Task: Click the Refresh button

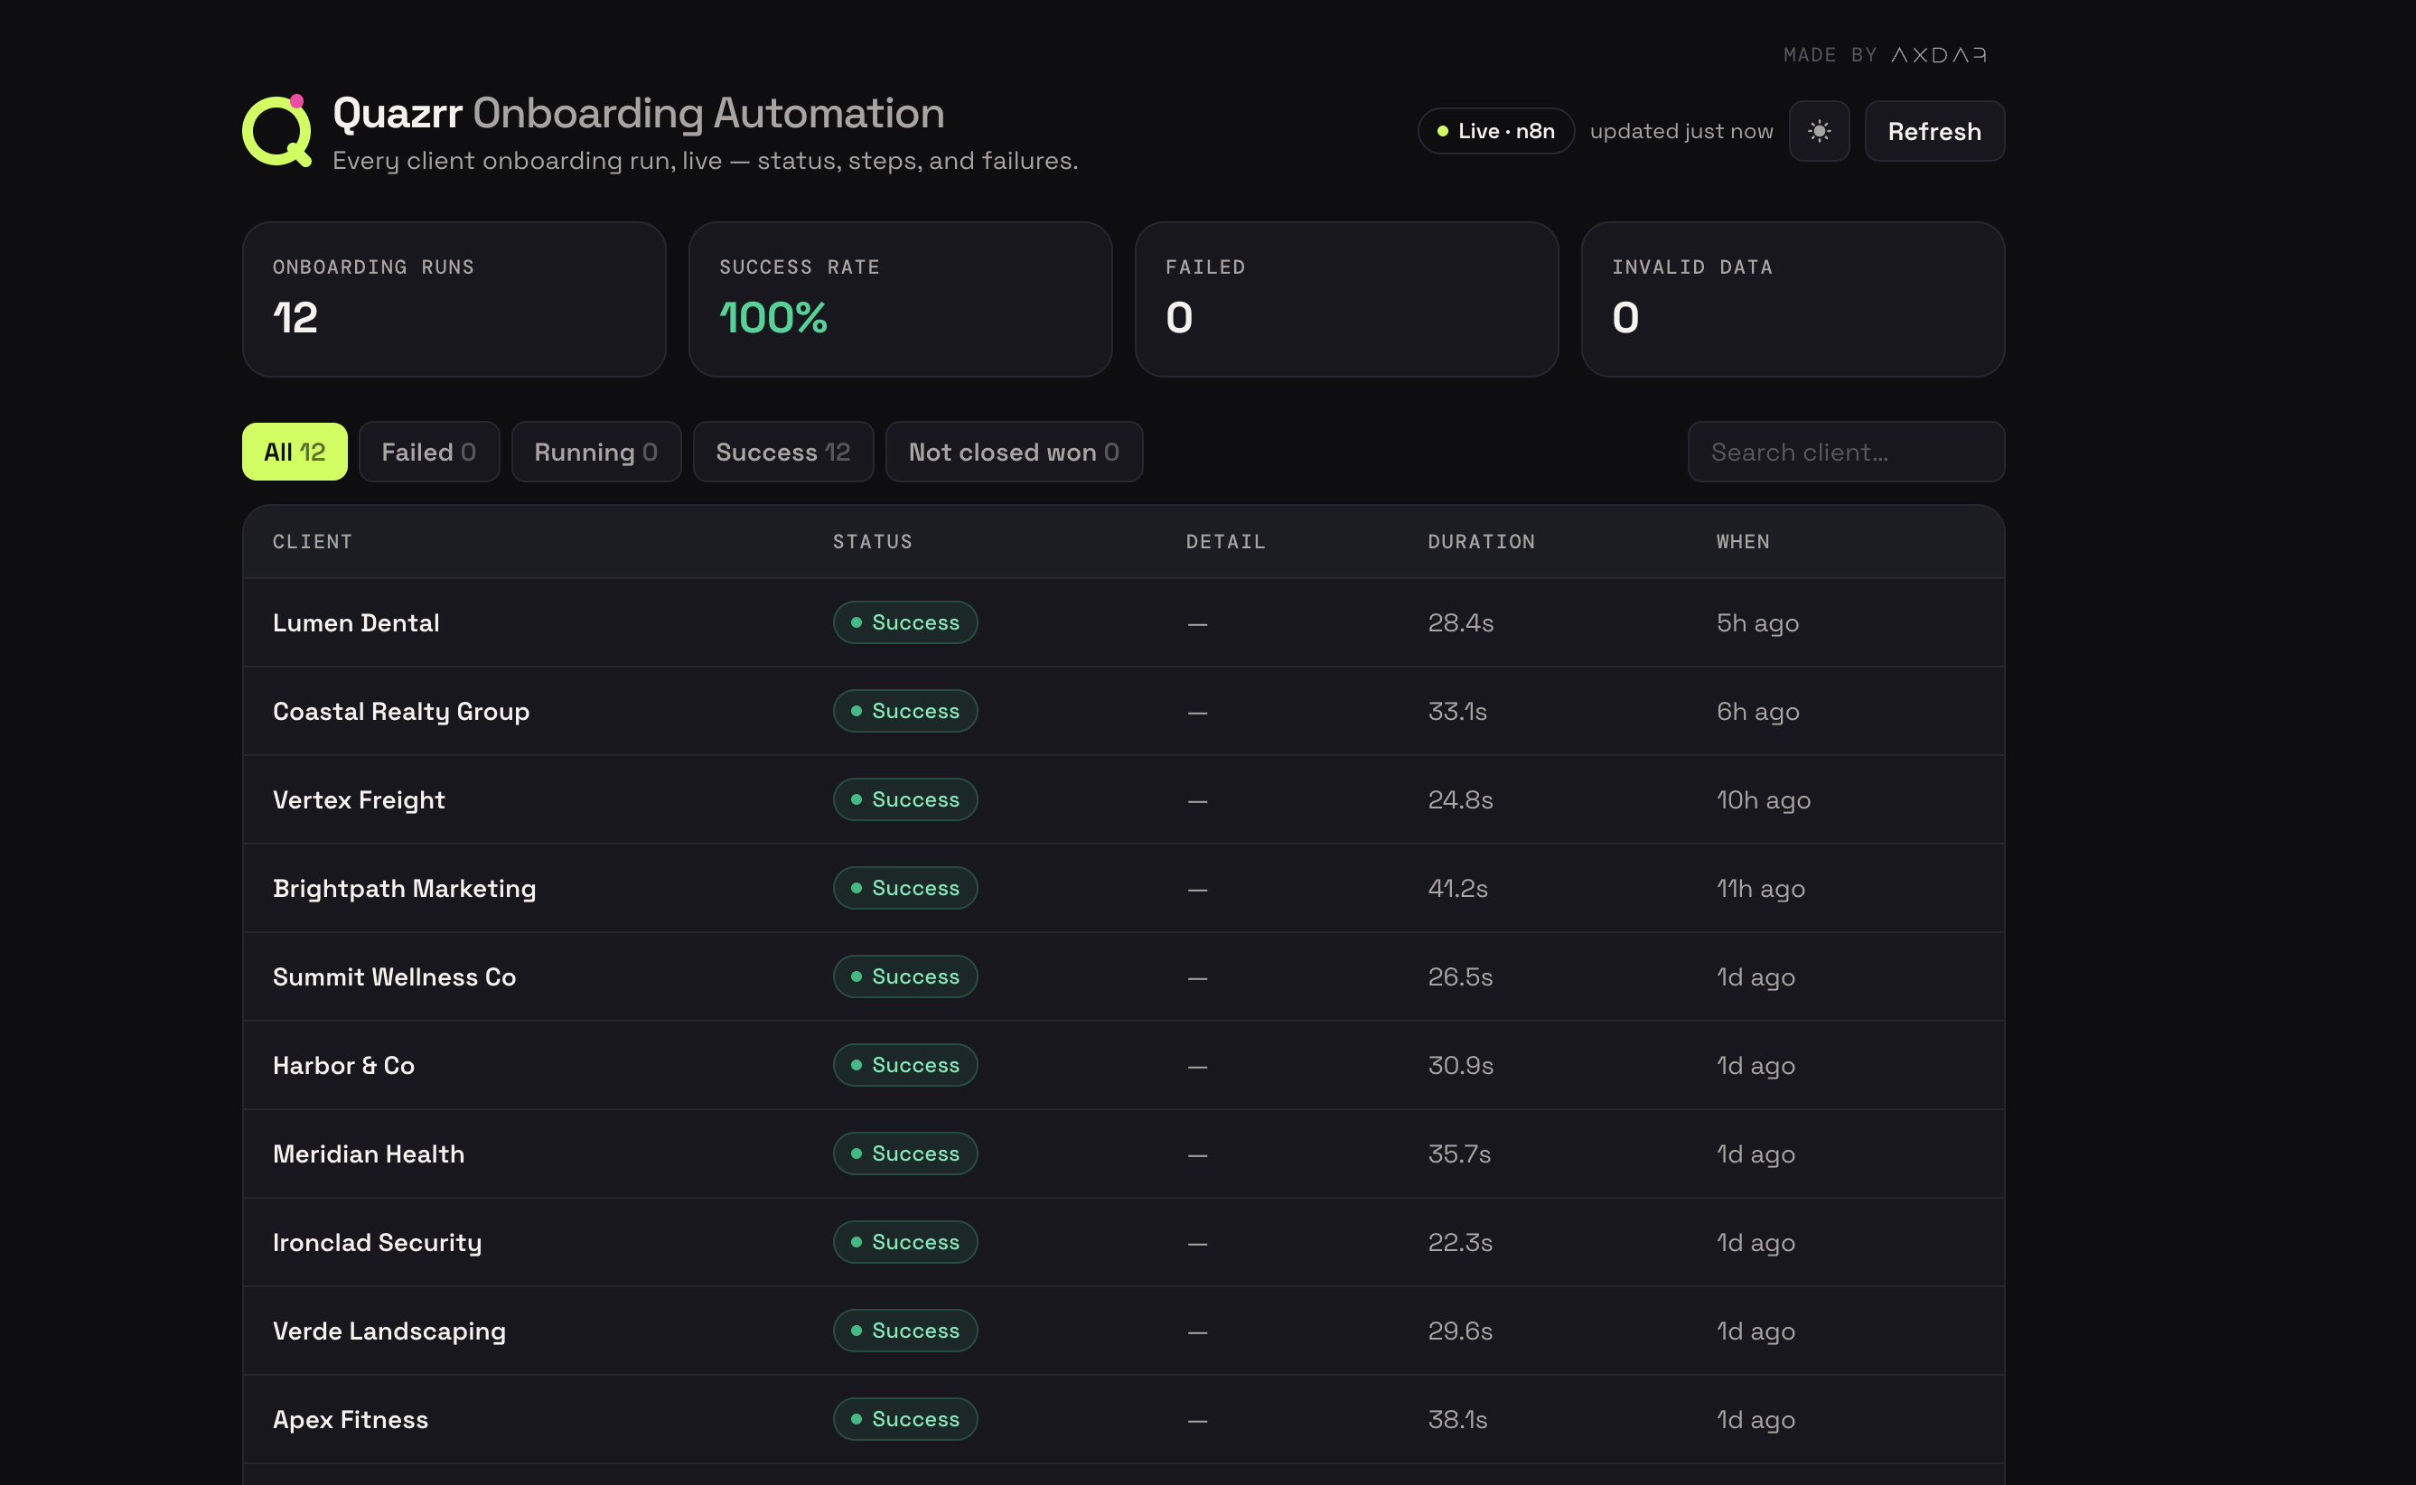Action: click(x=1934, y=131)
